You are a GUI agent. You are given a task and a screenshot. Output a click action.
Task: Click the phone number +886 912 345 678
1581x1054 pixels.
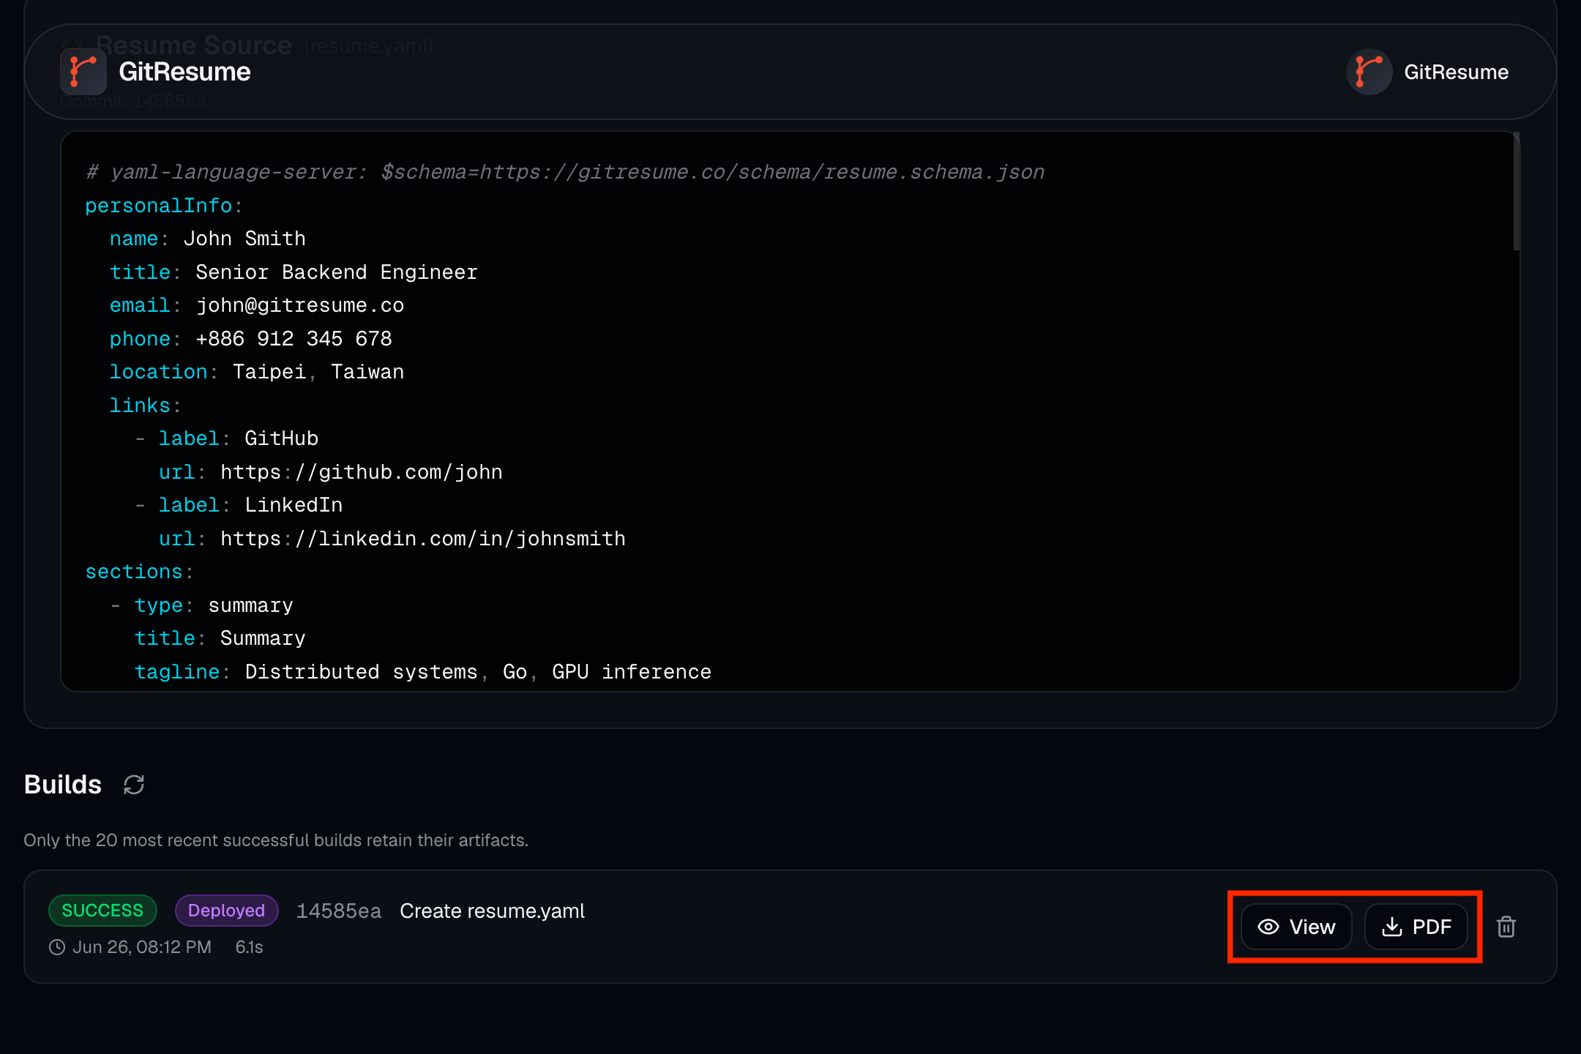pos(294,339)
